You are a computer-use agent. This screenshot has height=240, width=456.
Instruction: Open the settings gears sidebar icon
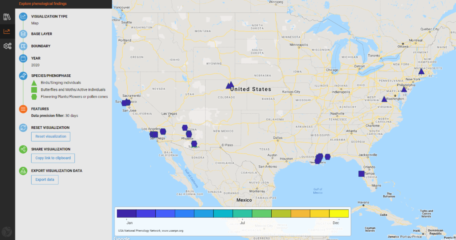coord(7,46)
